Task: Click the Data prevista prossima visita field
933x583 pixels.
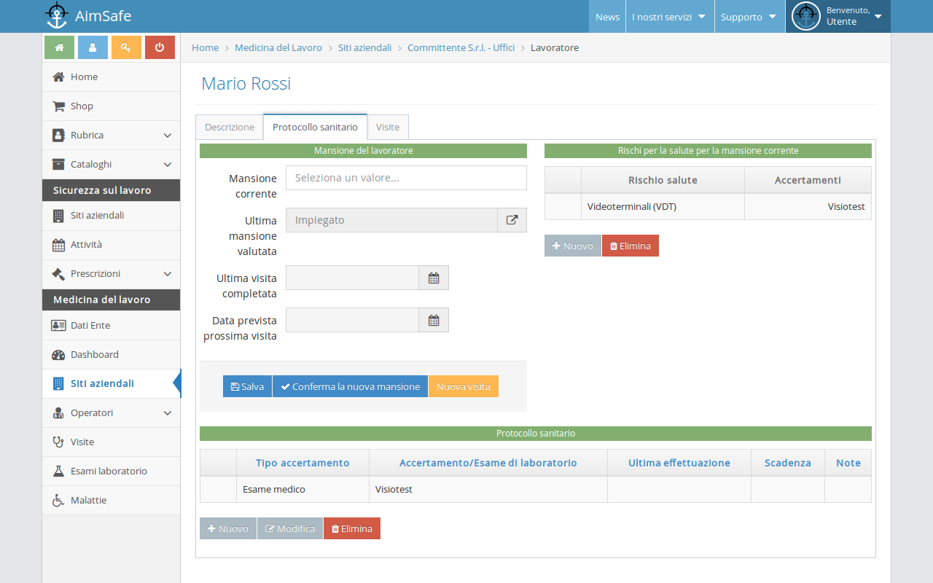Action: pos(352,320)
